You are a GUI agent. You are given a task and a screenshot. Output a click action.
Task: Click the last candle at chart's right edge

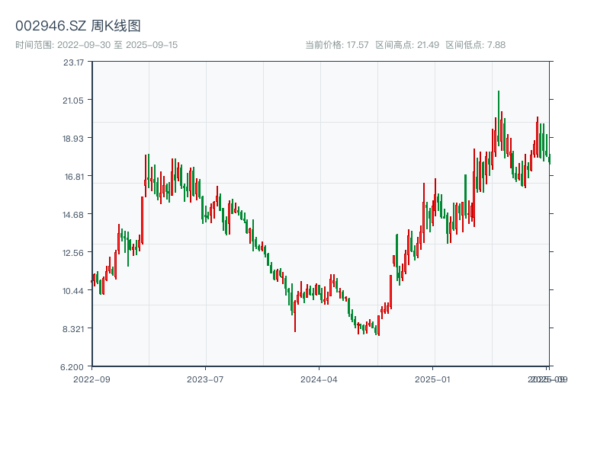point(549,158)
